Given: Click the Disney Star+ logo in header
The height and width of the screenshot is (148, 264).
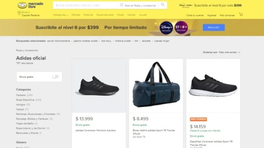Looking at the screenshot, I should (x=185, y=6).
